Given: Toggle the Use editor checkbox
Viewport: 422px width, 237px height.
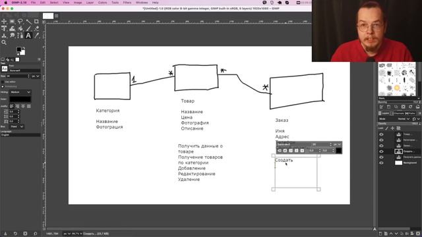Looking at the screenshot, I should point(3,82).
